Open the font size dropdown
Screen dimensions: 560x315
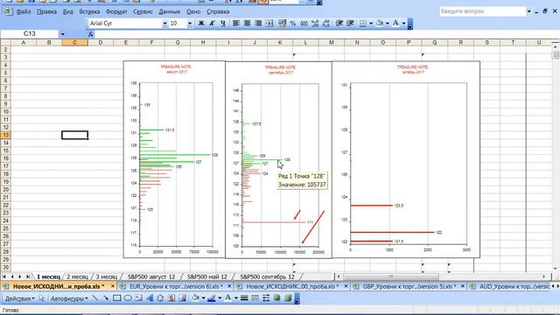coord(190,24)
